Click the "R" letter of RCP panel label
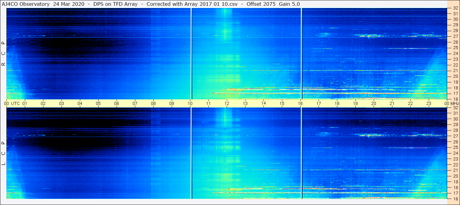 click(x=3, y=64)
